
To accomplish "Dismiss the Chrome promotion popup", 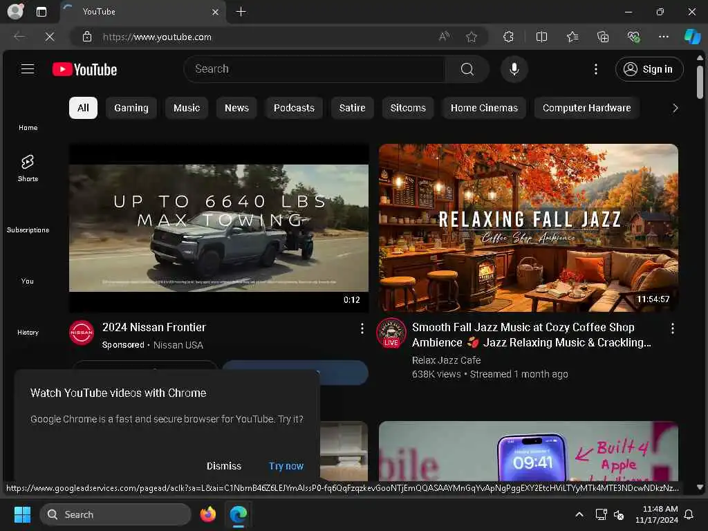I will 224,466.
